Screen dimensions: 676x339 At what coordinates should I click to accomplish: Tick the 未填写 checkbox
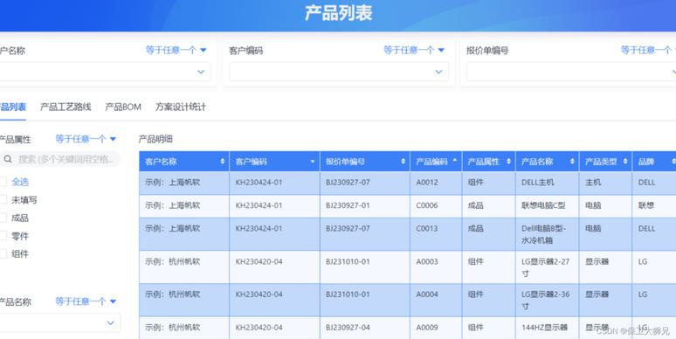[3, 200]
